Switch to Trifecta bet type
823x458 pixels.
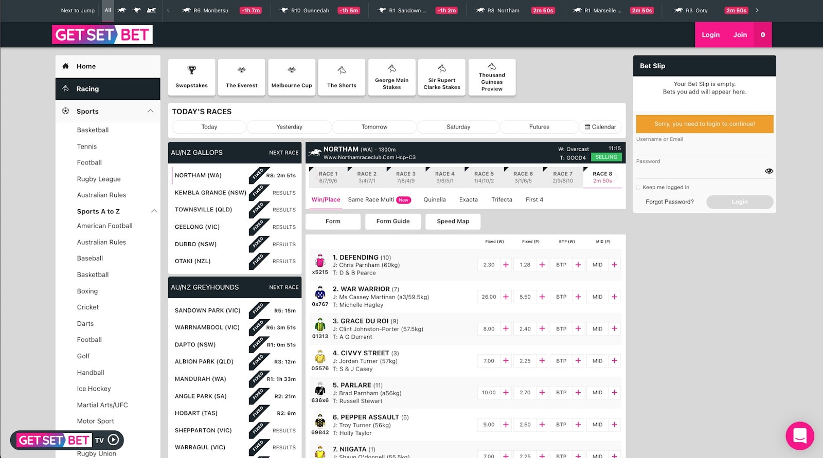(502, 199)
